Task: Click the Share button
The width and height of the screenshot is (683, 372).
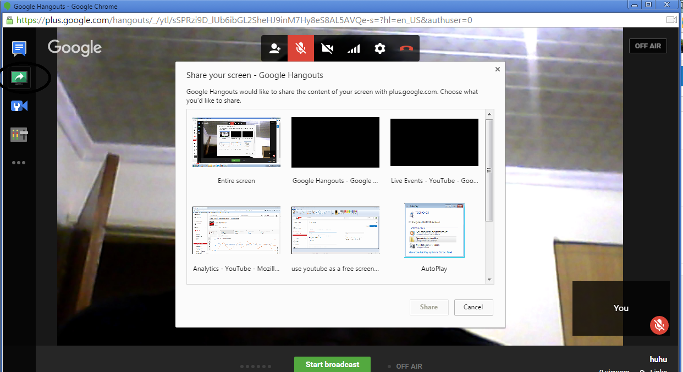Action: tap(429, 307)
